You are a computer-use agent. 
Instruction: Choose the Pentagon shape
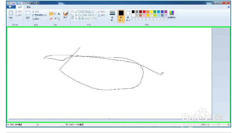pyautogui.click(x=79, y=15)
